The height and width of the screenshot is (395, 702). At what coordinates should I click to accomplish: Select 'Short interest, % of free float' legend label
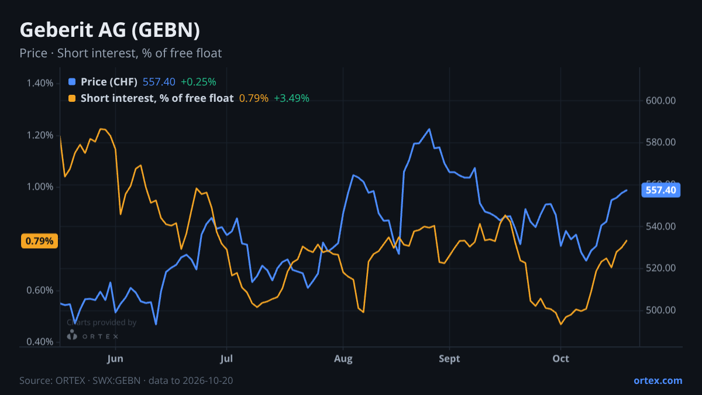click(x=157, y=98)
